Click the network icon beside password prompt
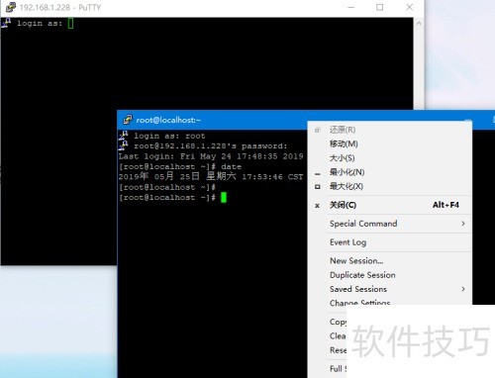Screen dimensions: 495x378 124,145
